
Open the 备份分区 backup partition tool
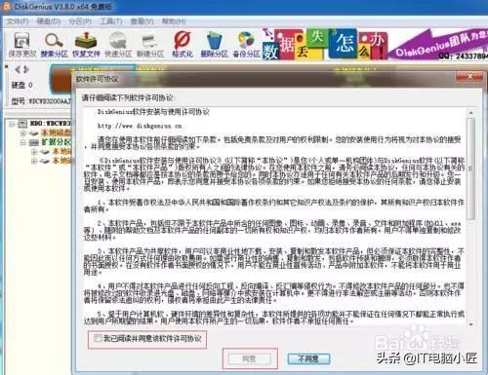246,45
